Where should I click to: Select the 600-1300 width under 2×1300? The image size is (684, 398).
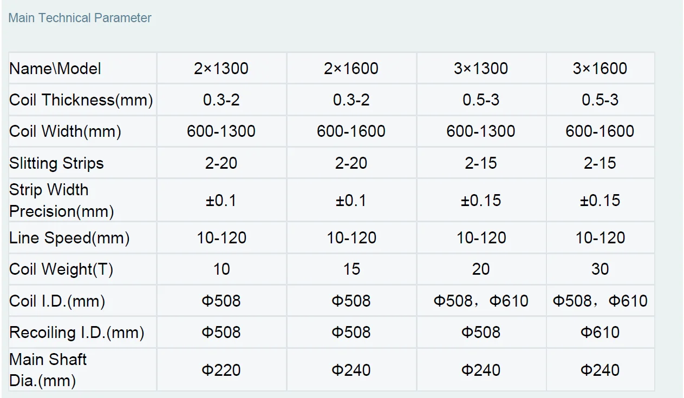coord(221,131)
